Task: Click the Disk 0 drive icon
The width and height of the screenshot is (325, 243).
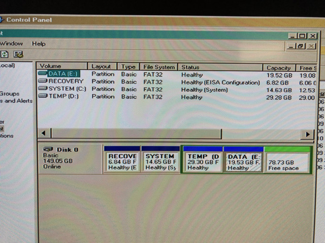Action: coord(48,149)
